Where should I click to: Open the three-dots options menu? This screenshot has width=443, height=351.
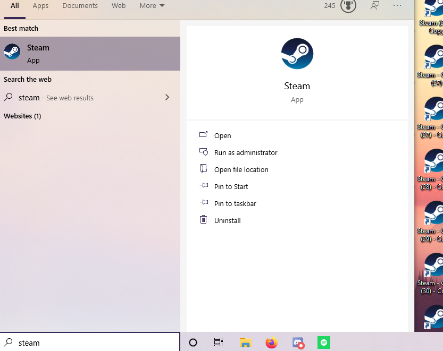pos(397,5)
